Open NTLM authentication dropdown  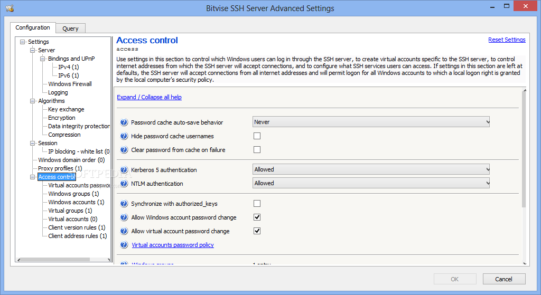point(371,183)
